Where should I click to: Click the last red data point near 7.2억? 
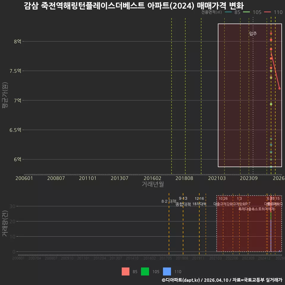click(280, 88)
